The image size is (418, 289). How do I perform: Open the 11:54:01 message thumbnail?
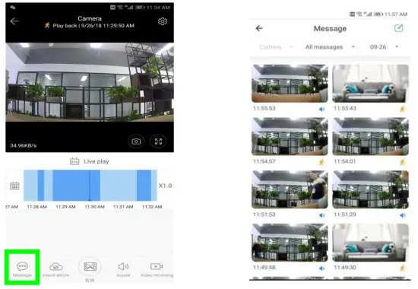[x=371, y=136]
